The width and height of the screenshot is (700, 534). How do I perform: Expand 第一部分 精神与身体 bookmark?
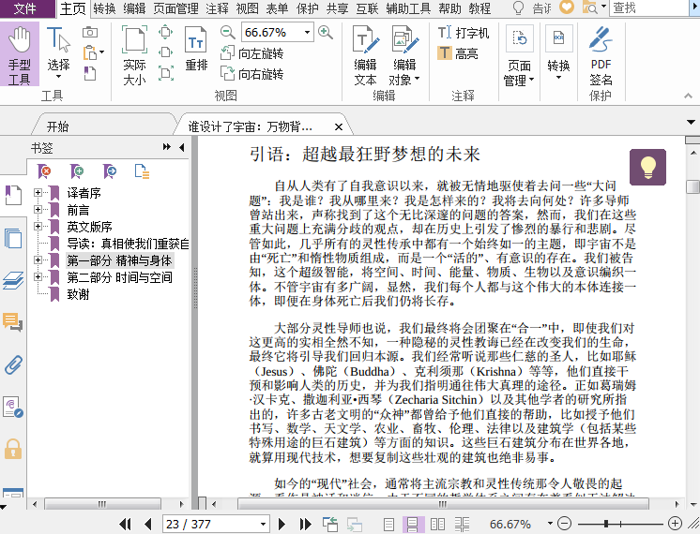[38, 260]
